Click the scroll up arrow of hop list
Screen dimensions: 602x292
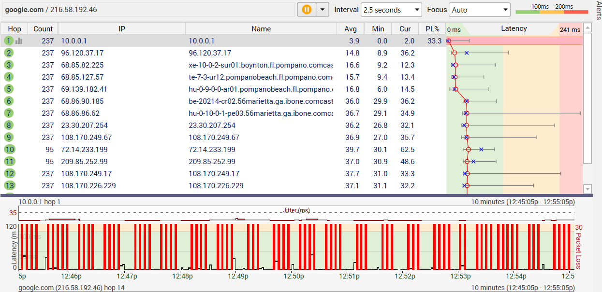(587, 28)
